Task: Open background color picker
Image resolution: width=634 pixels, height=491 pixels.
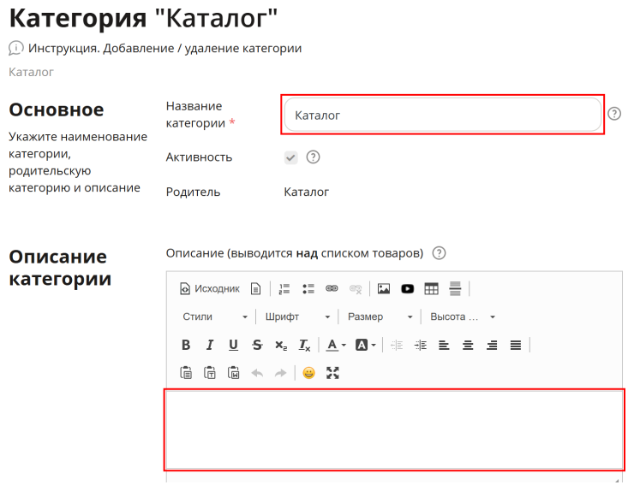Action: coord(366,346)
